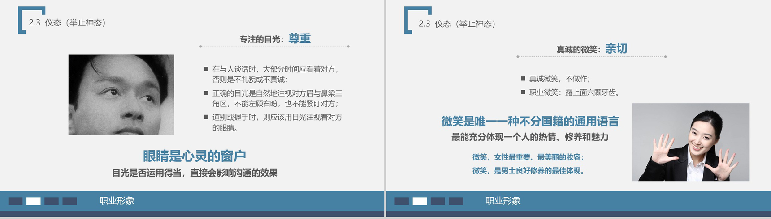Click the line '最能充分体现一个人的热情、修养和魅力'
Screen dimensions: 771x219
click(530, 137)
